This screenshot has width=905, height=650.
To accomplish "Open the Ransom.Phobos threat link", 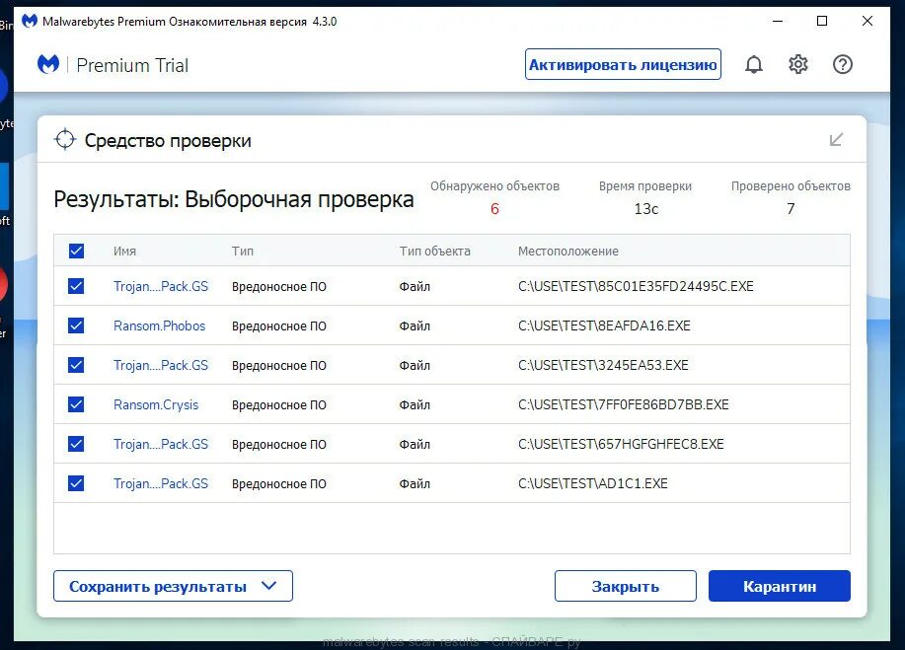I will (159, 325).
